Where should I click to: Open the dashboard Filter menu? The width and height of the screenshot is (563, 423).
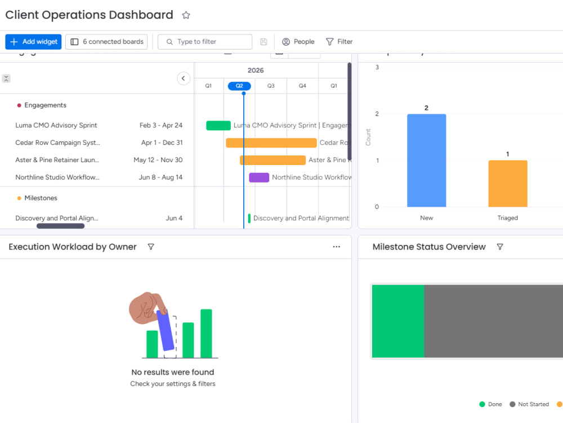[339, 42]
